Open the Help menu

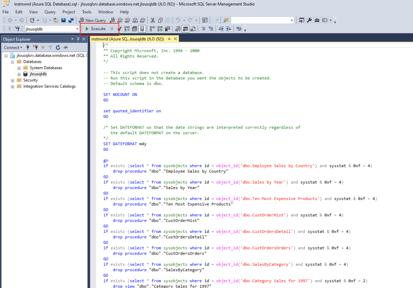124,12
